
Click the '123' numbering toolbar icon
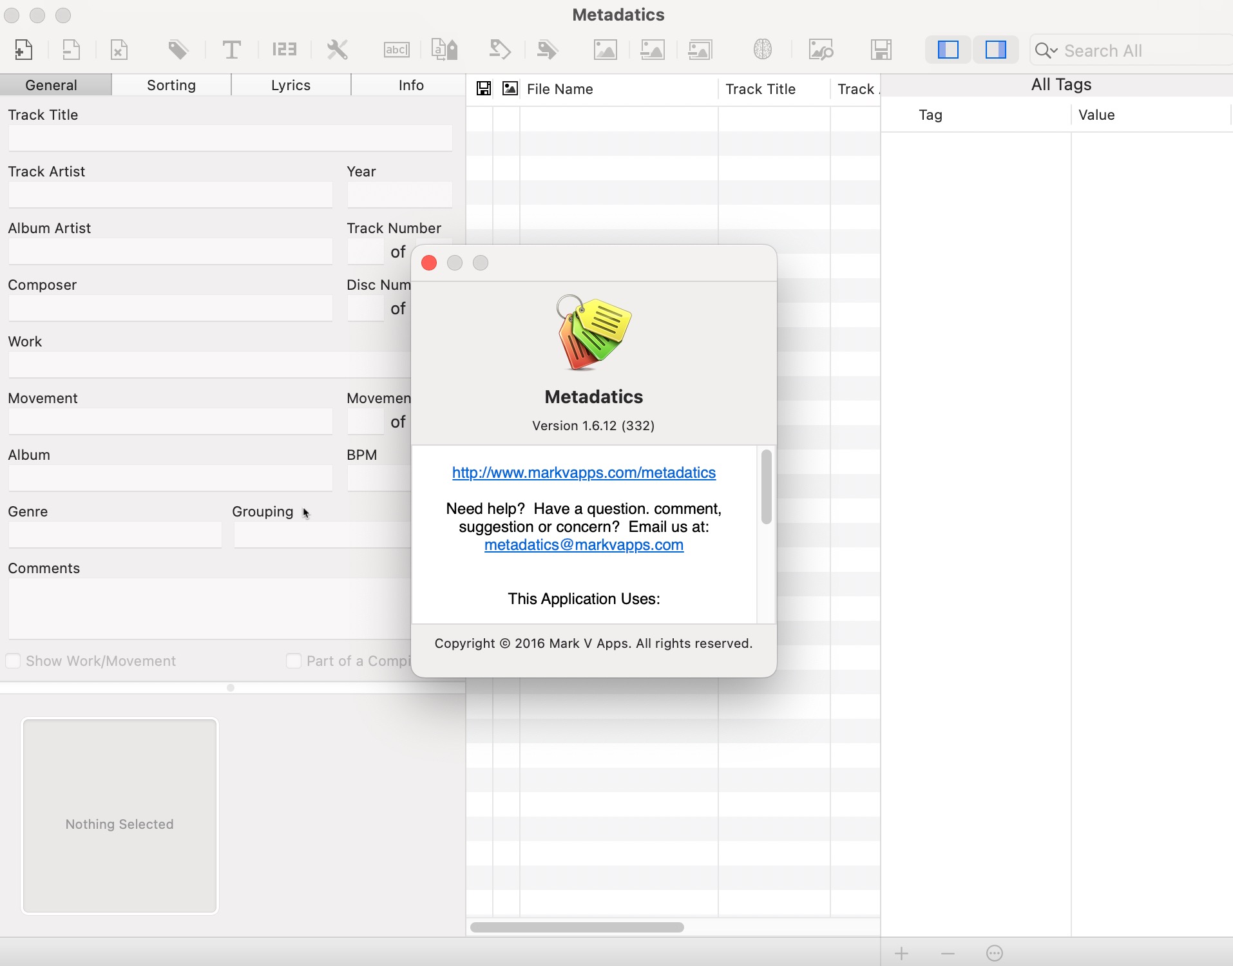pos(284,50)
